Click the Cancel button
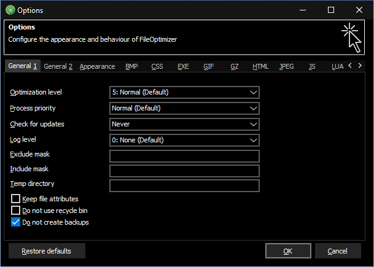The width and height of the screenshot is (374, 267). (x=338, y=251)
